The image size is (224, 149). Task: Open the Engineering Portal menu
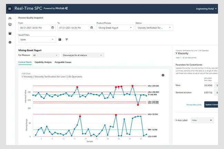coord(206,9)
